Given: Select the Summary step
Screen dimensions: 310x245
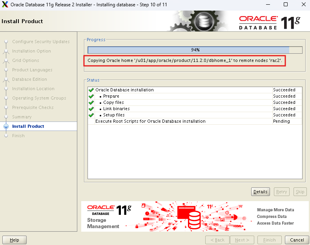Looking at the screenshot, I should pos(22,117).
